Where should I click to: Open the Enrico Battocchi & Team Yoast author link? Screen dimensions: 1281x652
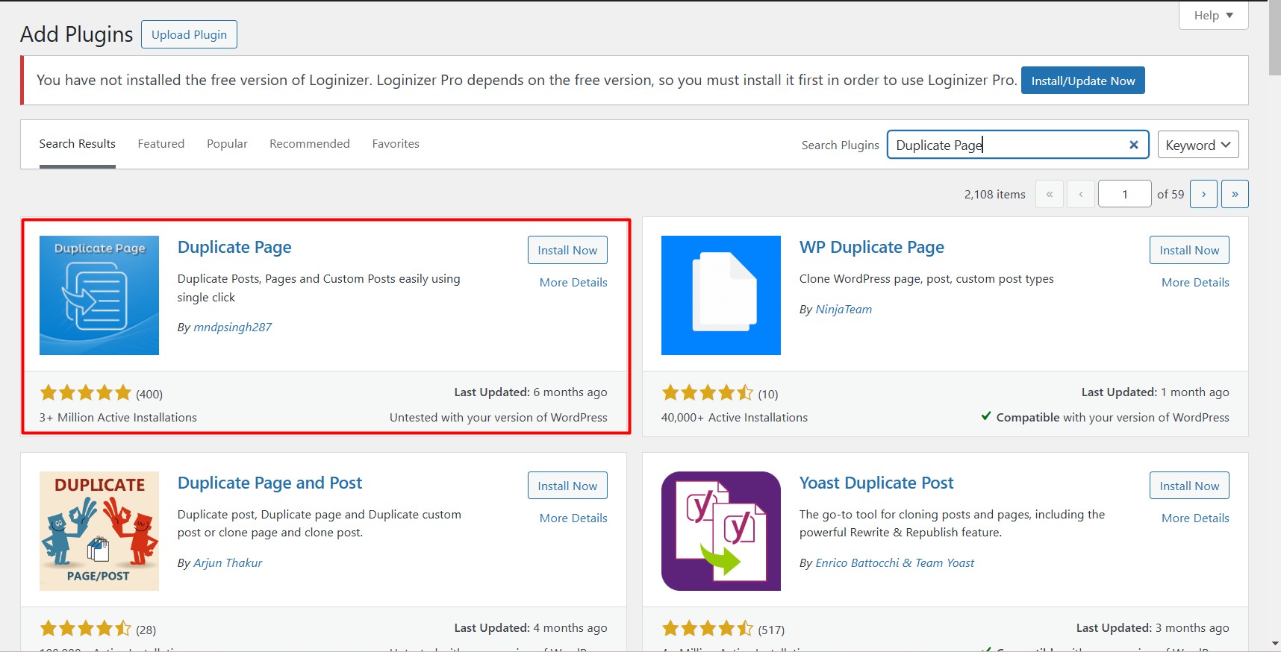tap(895, 562)
